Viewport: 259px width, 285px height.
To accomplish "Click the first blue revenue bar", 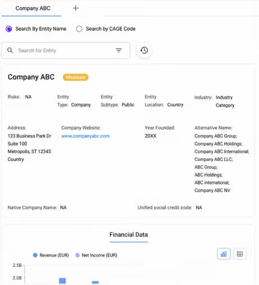I will click(x=62, y=281).
